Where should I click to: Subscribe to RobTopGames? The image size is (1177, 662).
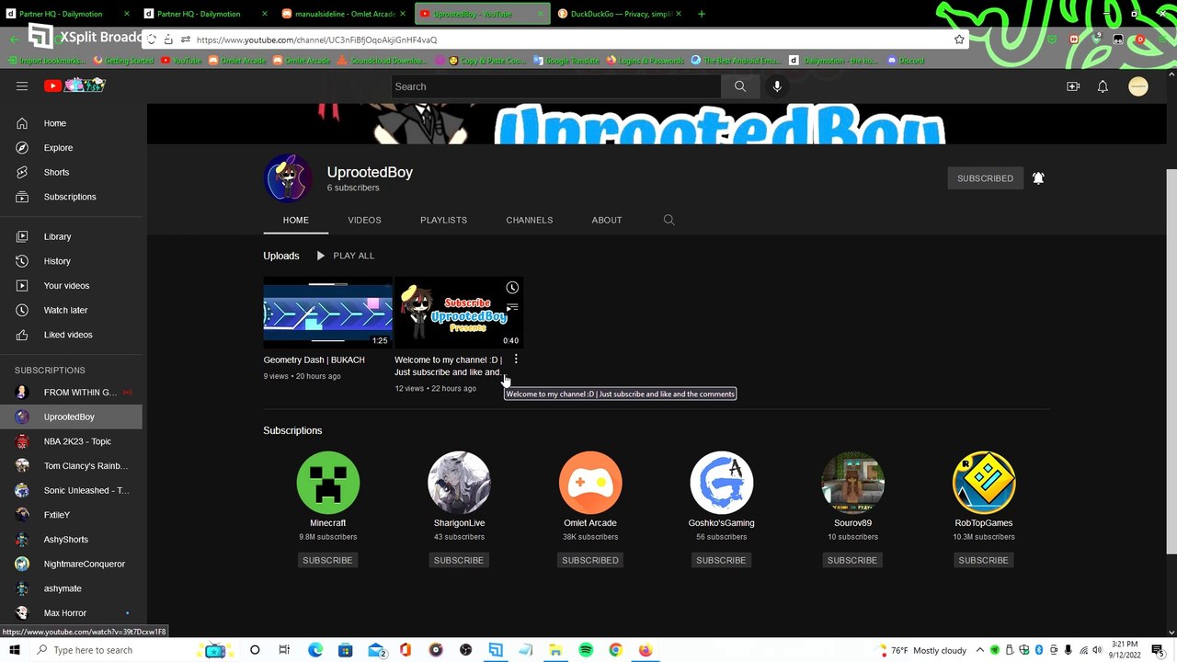tap(983, 560)
